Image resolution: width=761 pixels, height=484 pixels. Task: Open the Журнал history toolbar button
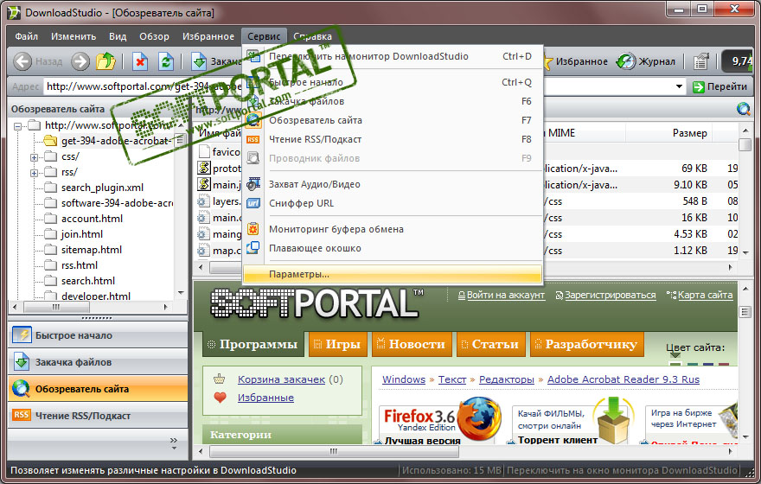click(645, 61)
